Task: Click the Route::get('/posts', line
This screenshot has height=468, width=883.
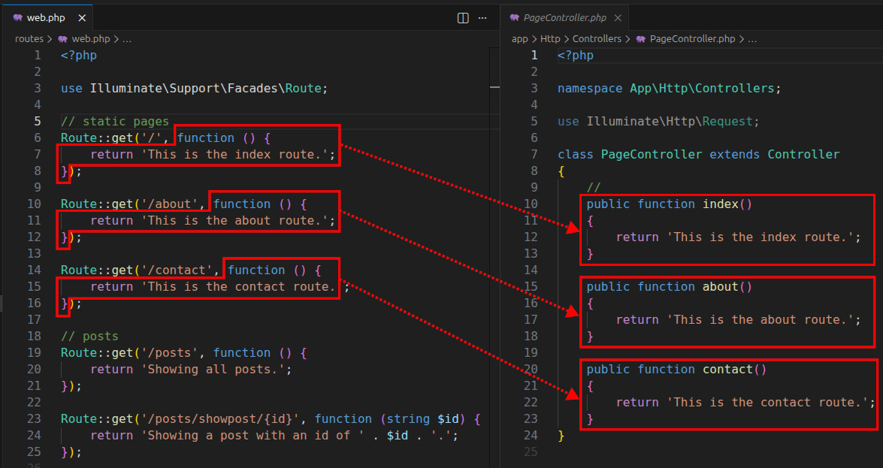Action: pyautogui.click(x=184, y=352)
